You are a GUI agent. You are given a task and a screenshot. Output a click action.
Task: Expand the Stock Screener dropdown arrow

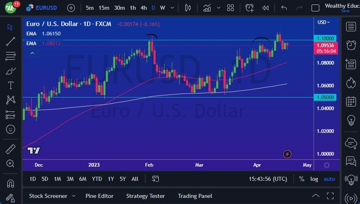74,196
